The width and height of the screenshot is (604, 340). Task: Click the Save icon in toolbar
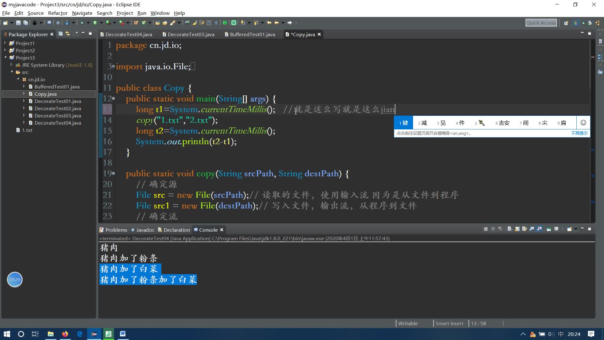pyautogui.click(x=18, y=23)
